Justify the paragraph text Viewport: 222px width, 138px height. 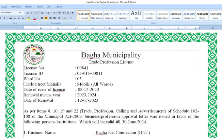(x=55, y=18)
